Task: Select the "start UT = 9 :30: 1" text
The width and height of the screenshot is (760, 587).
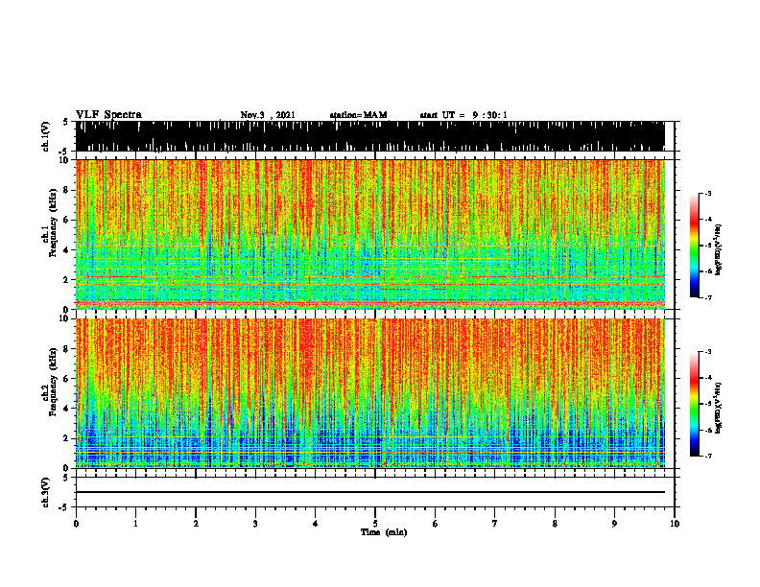Action: point(463,115)
